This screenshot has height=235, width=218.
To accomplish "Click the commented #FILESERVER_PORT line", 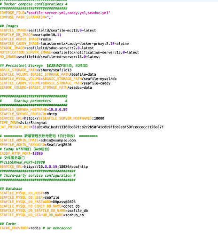I will point(23,162).
